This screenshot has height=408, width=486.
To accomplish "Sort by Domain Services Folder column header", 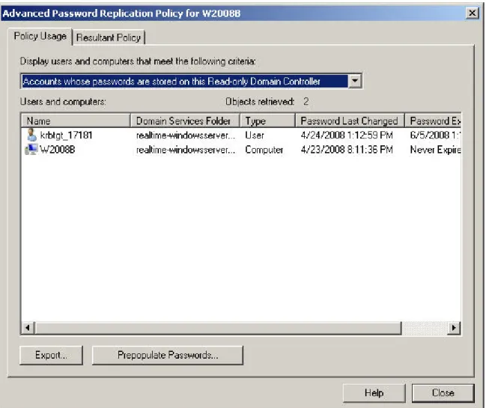I will (186, 121).
